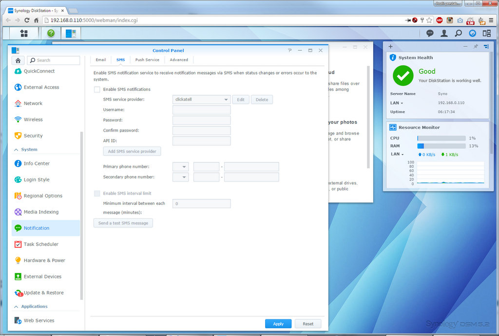Open the DSM Main Menu grid icon
The width and height of the screenshot is (499, 336).
[24, 33]
